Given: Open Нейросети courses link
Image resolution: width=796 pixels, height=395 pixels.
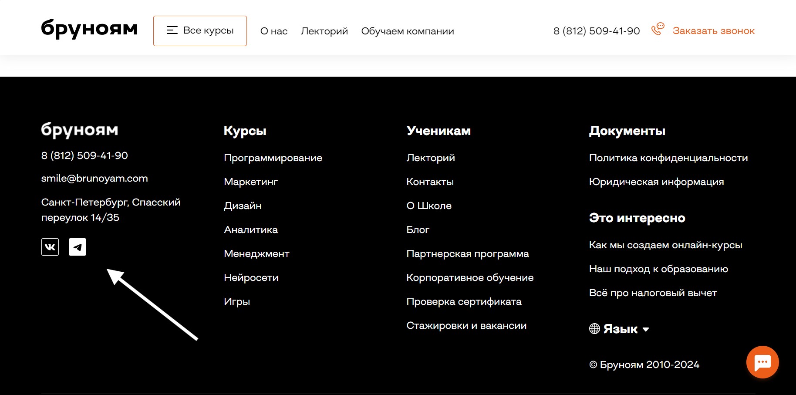Looking at the screenshot, I should point(251,277).
